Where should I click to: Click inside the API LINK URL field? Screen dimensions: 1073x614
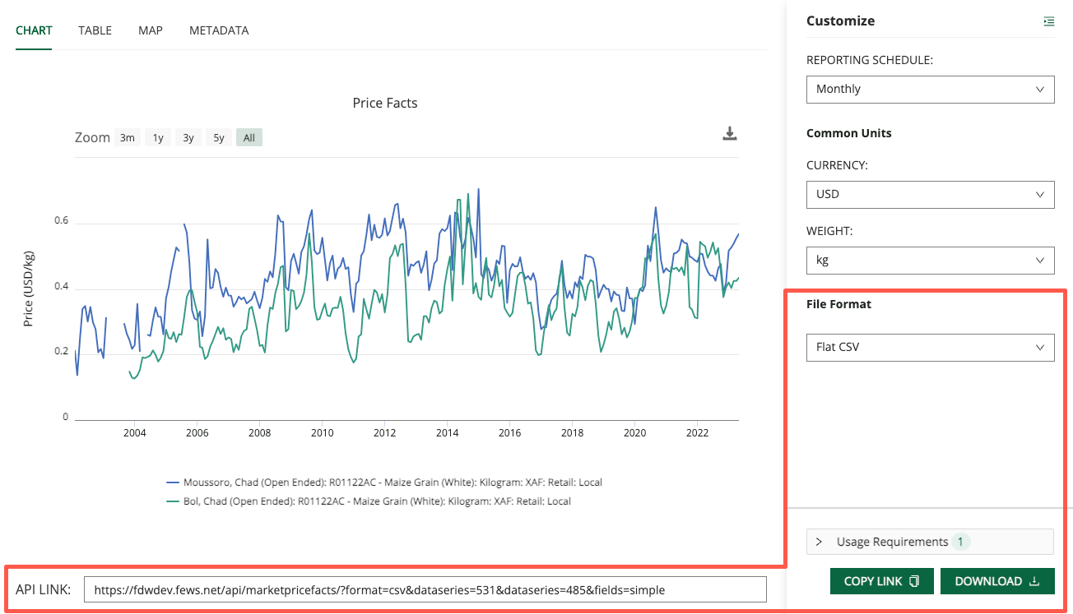[425, 589]
